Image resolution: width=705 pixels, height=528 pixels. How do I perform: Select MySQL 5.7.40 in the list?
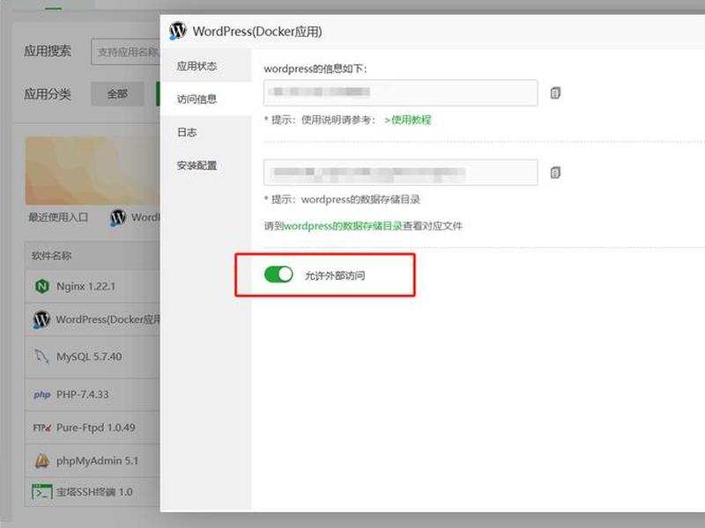89,356
